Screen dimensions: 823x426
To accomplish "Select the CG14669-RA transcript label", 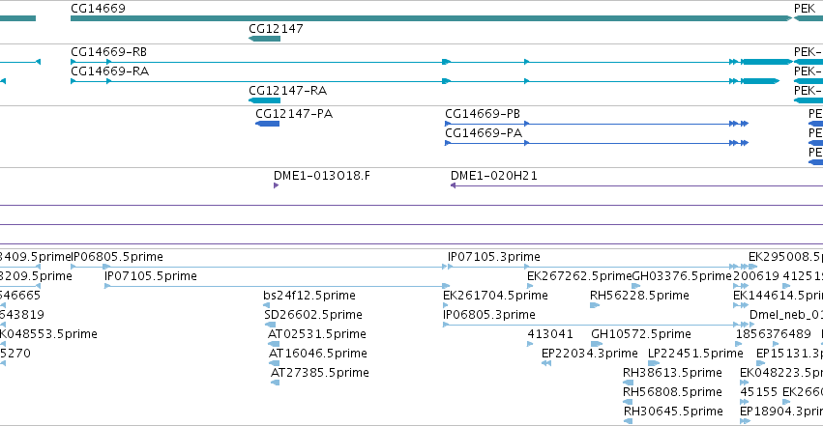I will click(109, 71).
